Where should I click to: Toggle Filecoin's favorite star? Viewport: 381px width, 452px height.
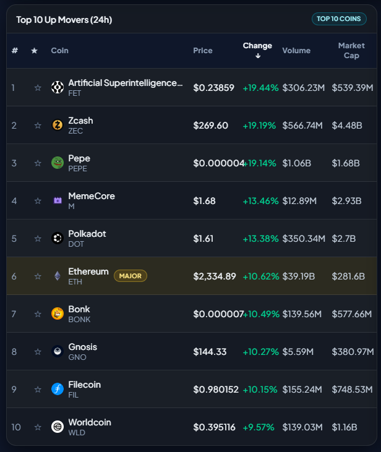[38, 389]
